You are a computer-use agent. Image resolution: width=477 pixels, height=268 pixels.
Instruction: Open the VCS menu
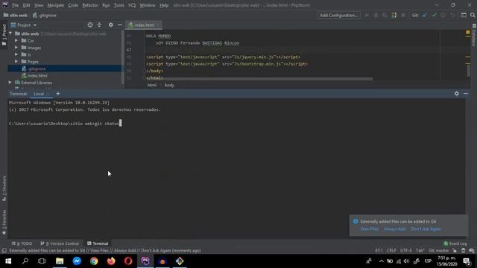[x=132, y=5]
